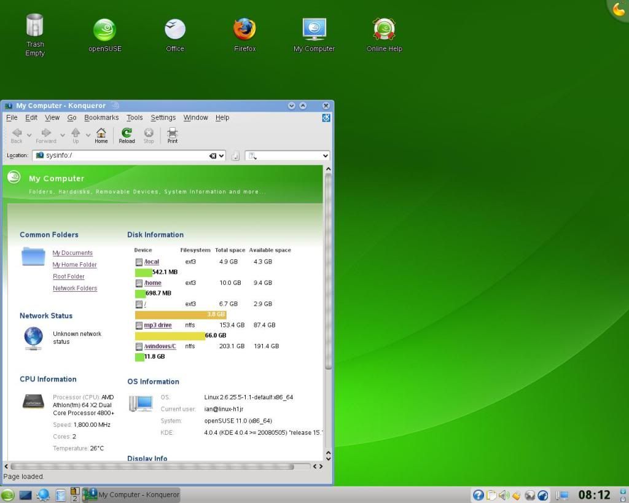This screenshot has height=503, width=629.
Task: Click the Up arrow toolbar button
Action: (x=76, y=136)
